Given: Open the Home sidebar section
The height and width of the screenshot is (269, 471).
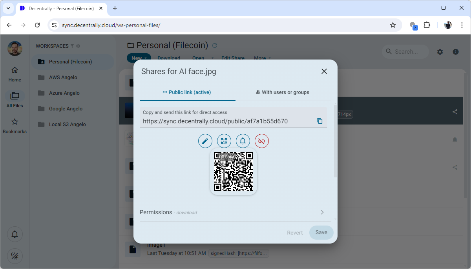Looking at the screenshot, I should click(15, 74).
